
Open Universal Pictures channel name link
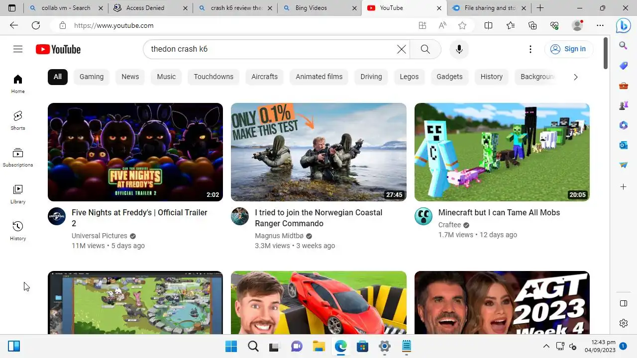pos(100,236)
